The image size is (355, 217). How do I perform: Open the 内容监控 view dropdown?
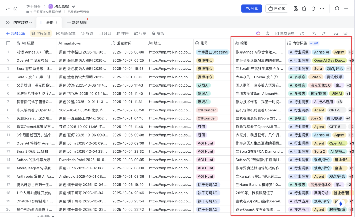tap(24, 22)
